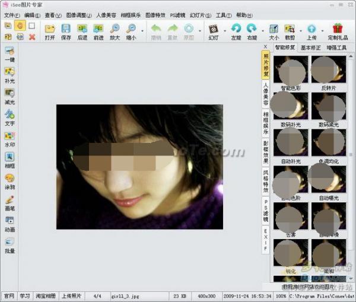Viewport: 356px width, 302px height.
Task: Click the 上传照片 button
Action: click(x=72, y=296)
